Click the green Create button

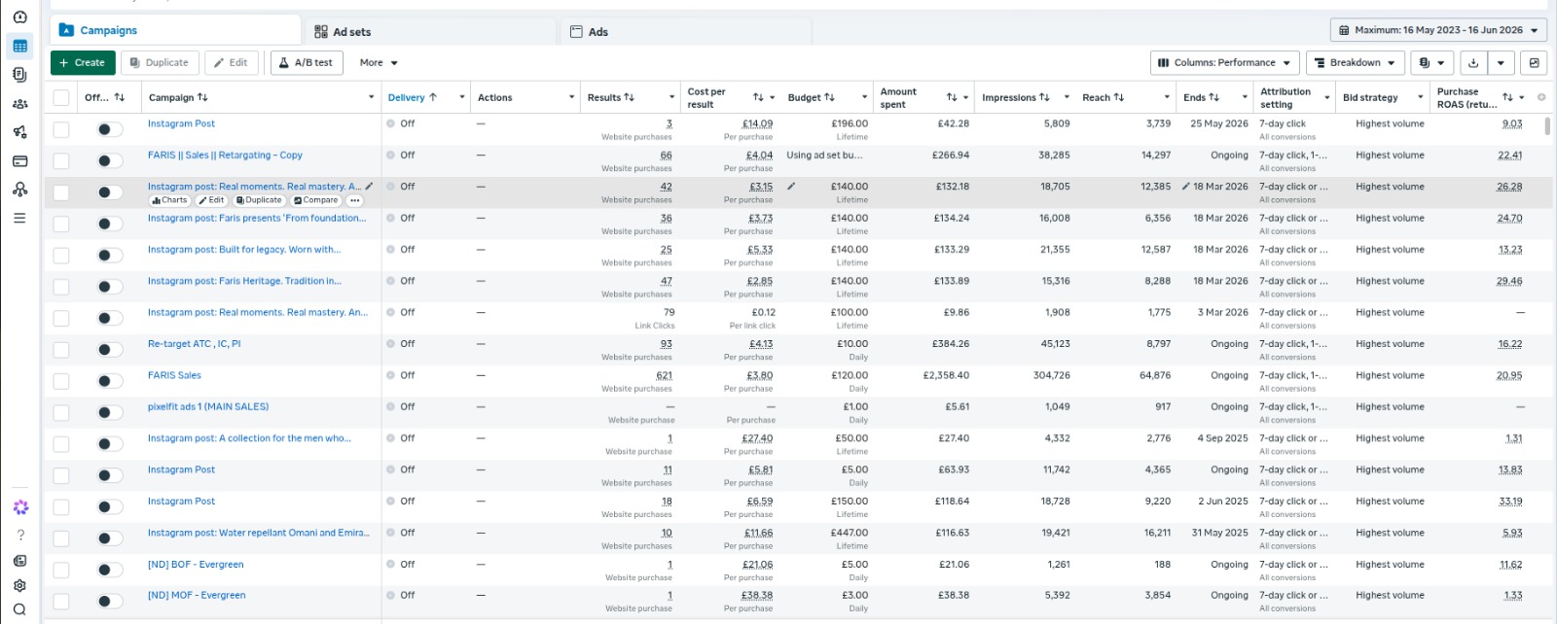(x=83, y=62)
